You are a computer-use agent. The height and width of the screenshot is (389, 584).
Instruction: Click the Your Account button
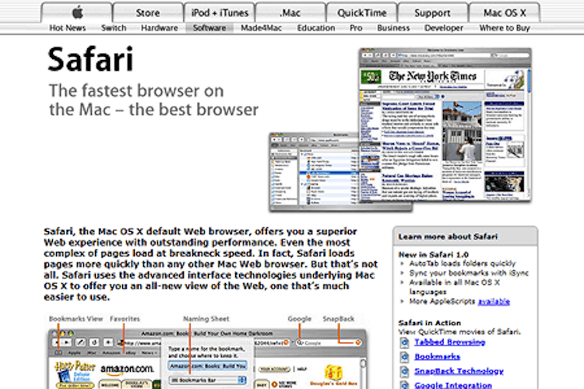pos(274,370)
